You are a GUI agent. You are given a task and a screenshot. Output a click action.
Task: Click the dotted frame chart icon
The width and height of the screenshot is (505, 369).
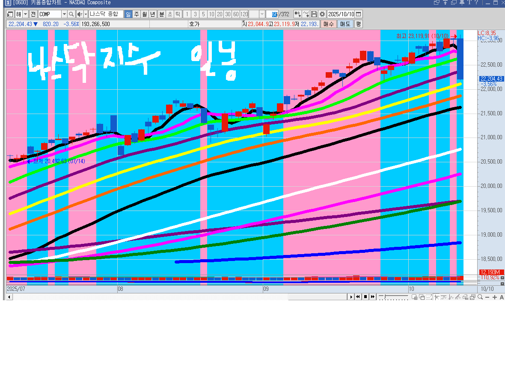click(429, 297)
